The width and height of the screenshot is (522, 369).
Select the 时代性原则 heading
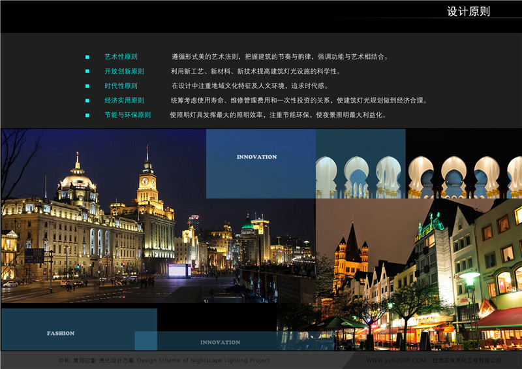(121, 86)
